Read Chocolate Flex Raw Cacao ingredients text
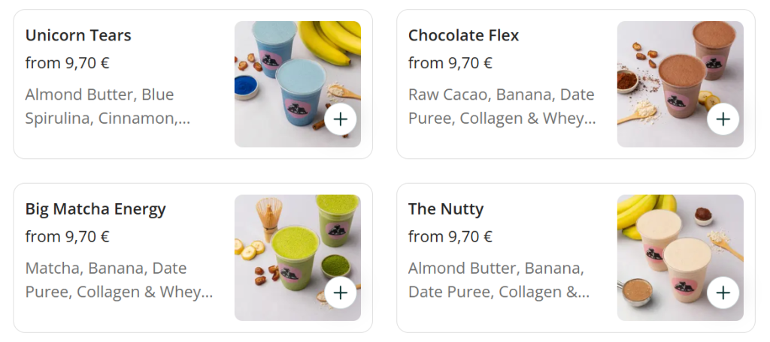The height and width of the screenshot is (342, 770). coord(502,106)
